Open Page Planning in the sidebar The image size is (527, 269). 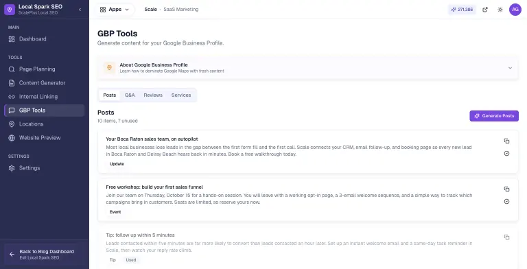click(45, 69)
